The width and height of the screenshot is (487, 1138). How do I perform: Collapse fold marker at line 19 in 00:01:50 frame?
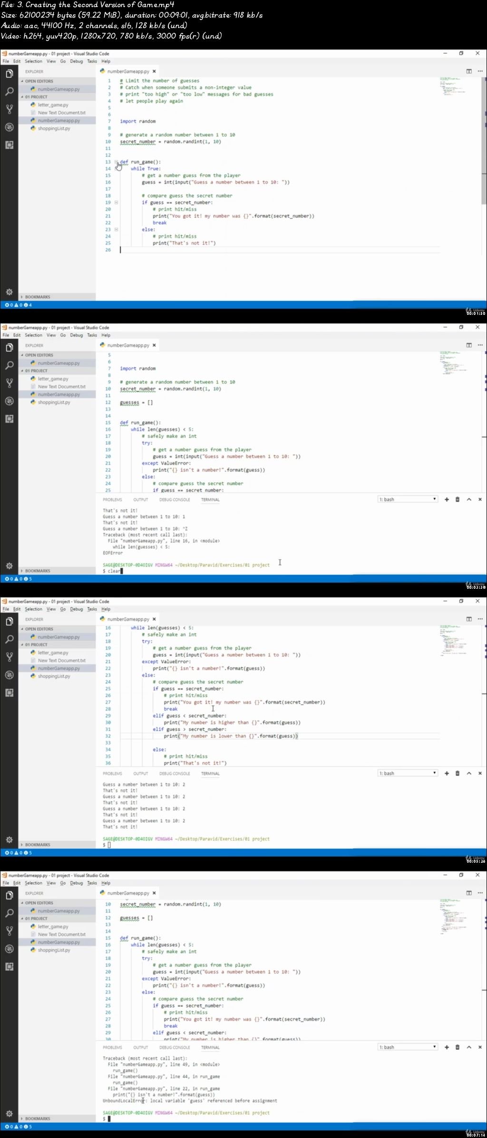click(117, 202)
